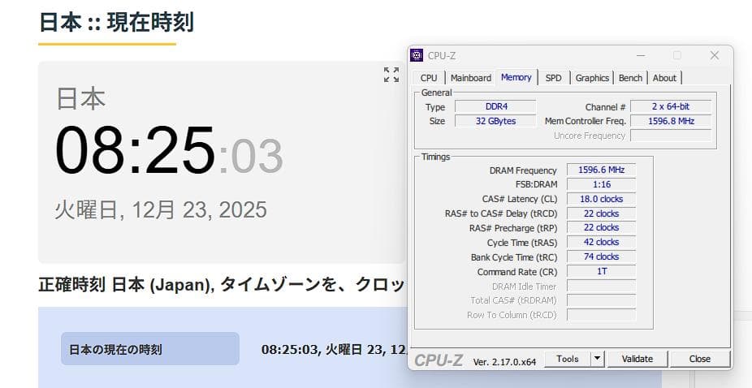Open the SPD tab
Screen dimensions: 752x388
click(x=553, y=78)
